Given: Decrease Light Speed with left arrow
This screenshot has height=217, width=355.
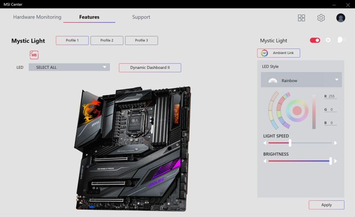Looking at the screenshot, I should click(x=265, y=143).
